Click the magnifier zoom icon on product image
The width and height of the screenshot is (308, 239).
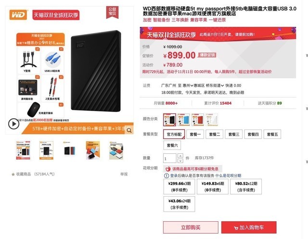pyautogui.click(x=129, y=130)
